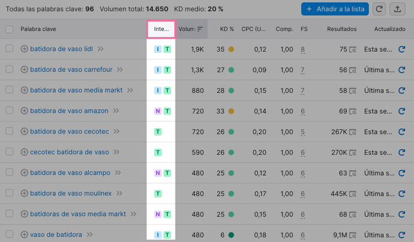View SERP icon for batidora de vaso carrefour
Screen dimensions: 414x242
[x=353, y=70]
